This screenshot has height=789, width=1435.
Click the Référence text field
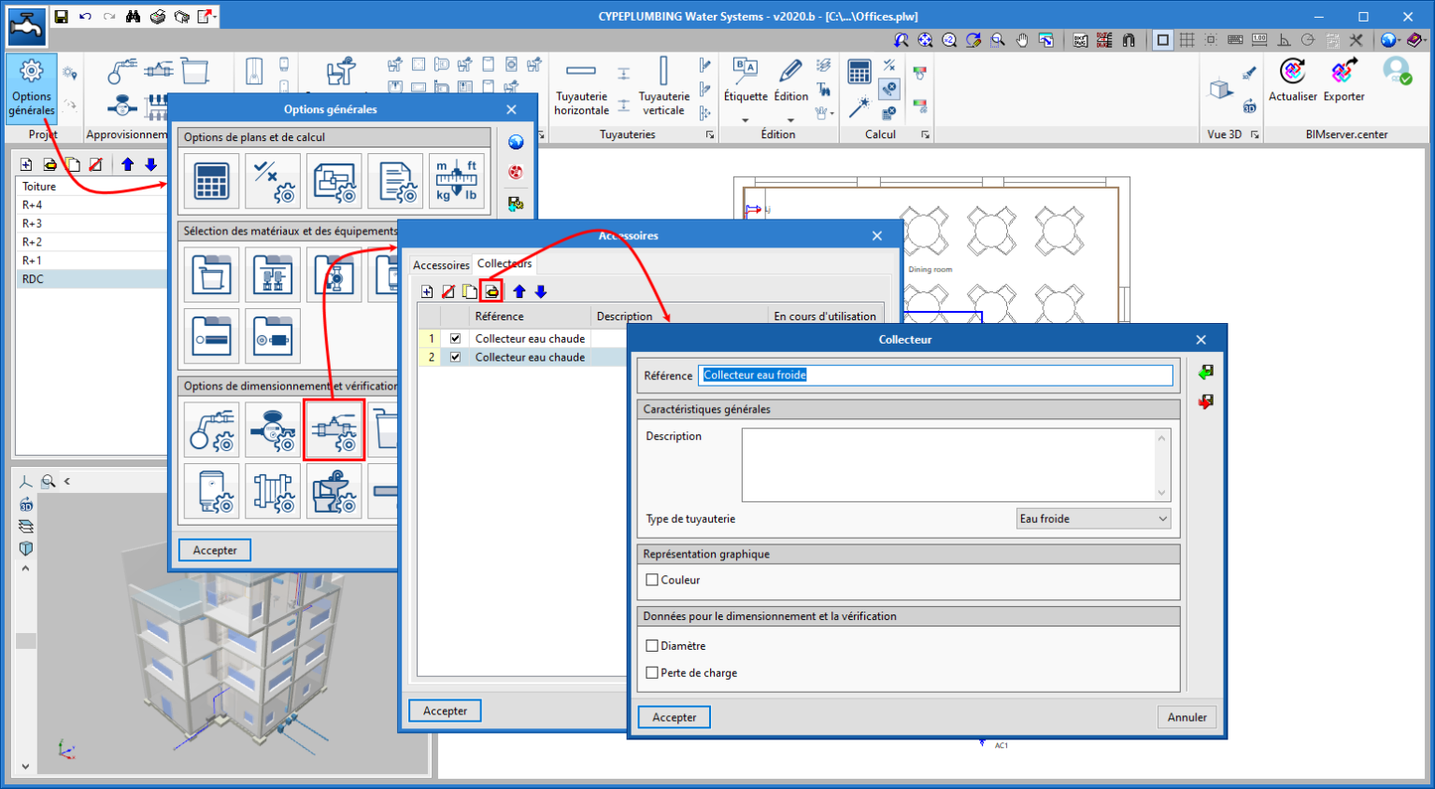pyautogui.click(x=935, y=375)
